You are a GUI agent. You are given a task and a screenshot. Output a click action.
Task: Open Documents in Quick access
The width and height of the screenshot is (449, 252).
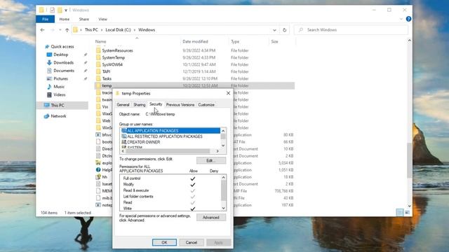(64, 70)
